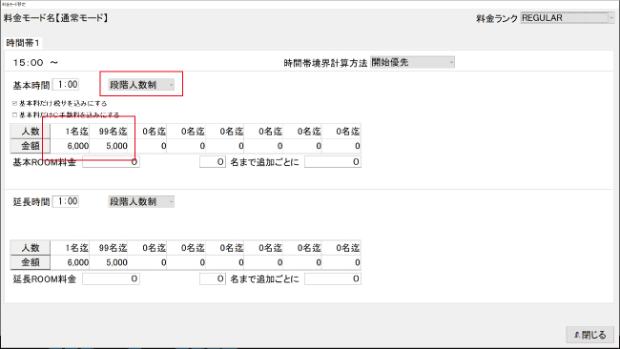This screenshot has width=620, height=349.
Task: Click the 金額 row header in extension table
Action: click(x=31, y=262)
